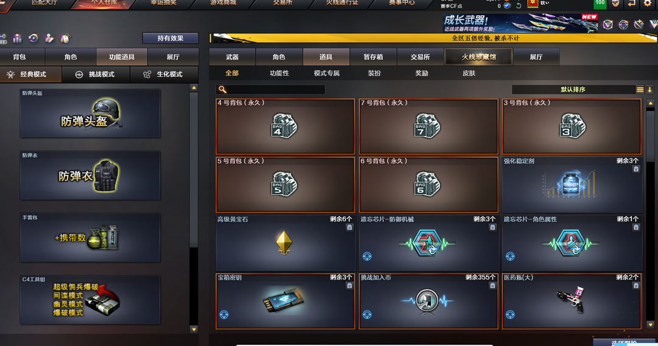
Task: Click the orange return arrow icon
Action: (632, 4)
